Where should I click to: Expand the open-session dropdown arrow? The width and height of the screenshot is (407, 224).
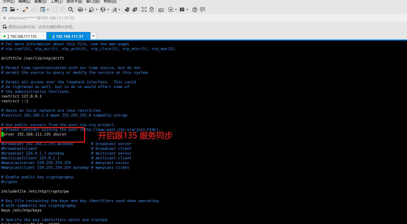coord(17,10)
